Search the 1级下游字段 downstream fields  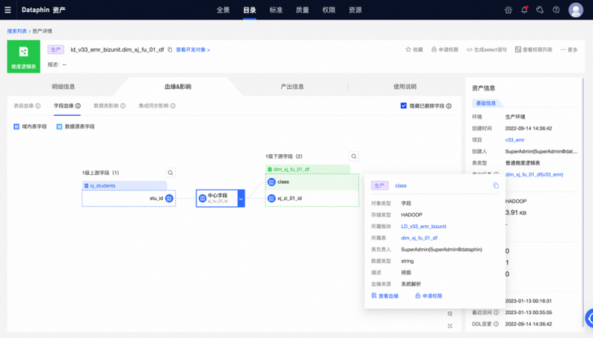click(x=354, y=156)
